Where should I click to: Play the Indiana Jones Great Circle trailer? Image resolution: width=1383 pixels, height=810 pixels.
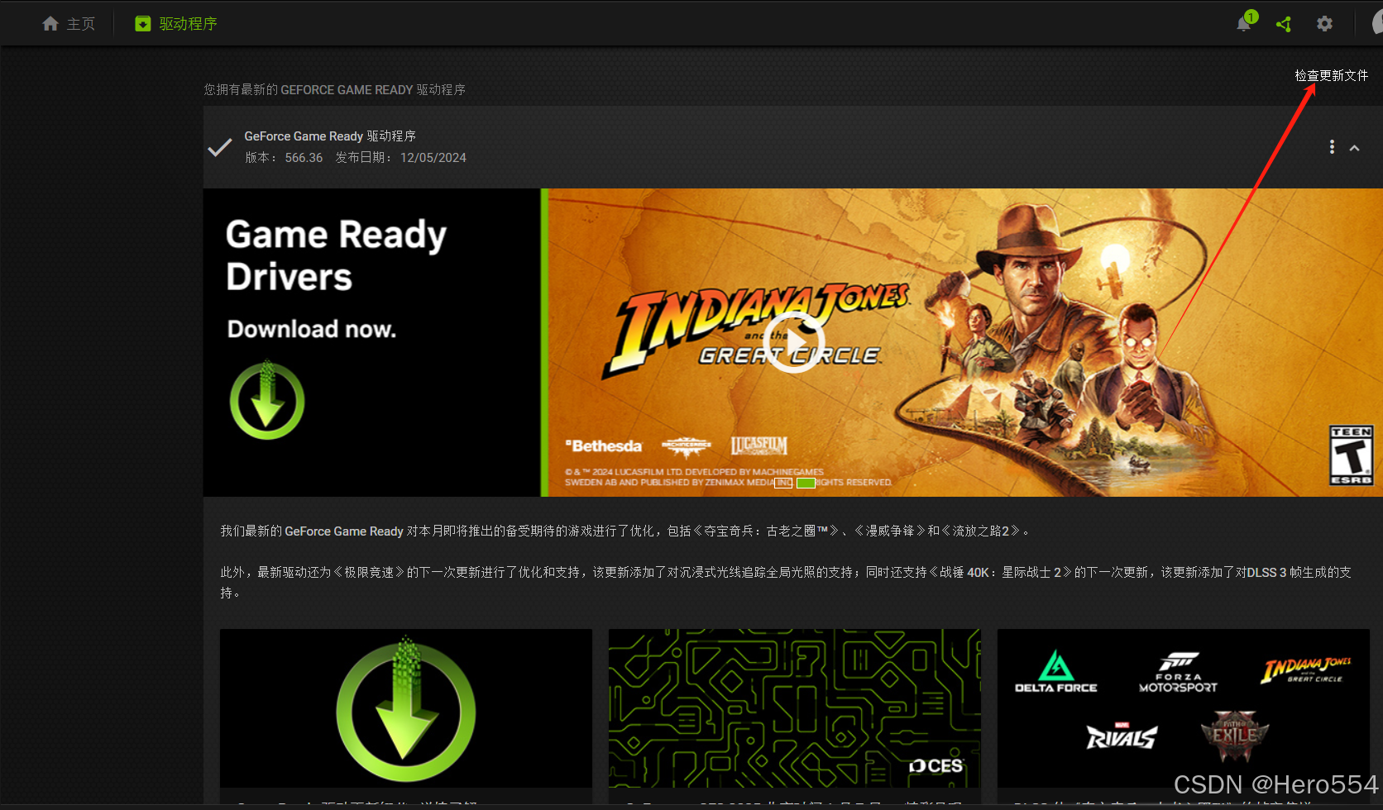pyautogui.click(x=793, y=343)
